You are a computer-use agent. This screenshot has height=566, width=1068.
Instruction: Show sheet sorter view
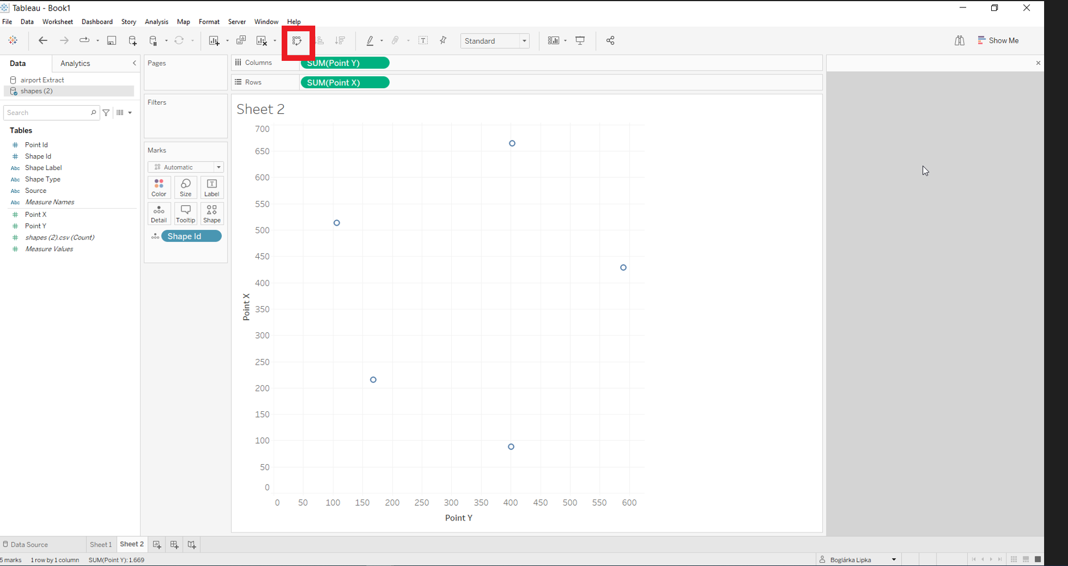pos(1014,560)
